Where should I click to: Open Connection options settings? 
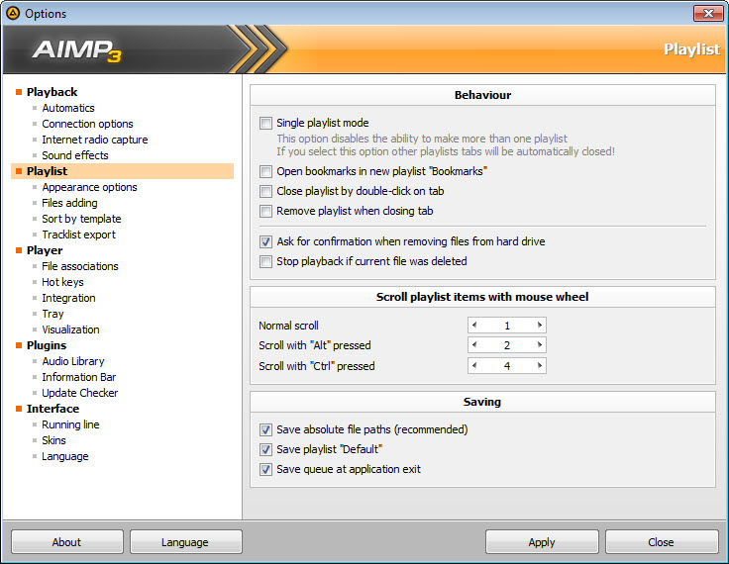[x=87, y=124]
